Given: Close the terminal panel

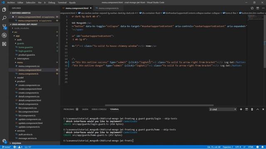Looking at the screenshot, I should click(x=263, y=109).
